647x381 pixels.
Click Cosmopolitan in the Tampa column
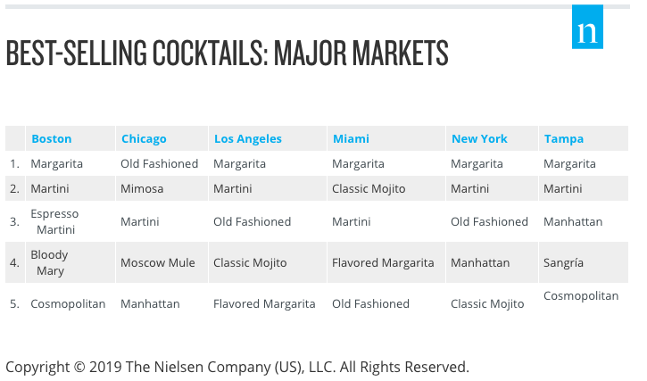click(581, 295)
